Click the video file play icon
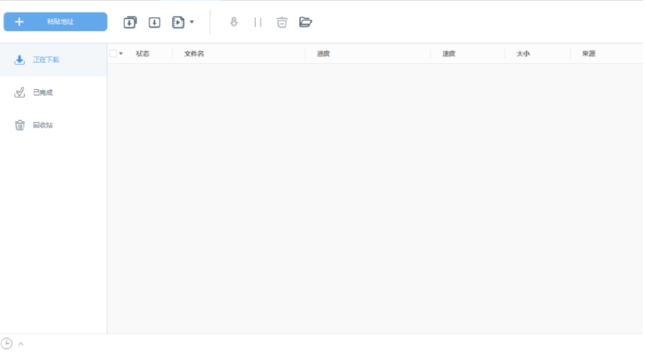 (x=178, y=22)
